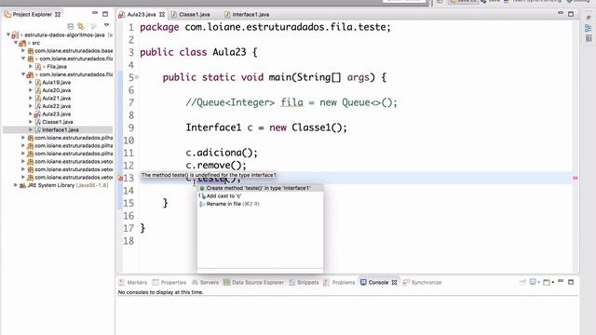
Task: Toggle fold marker on line 5
Action: pyautogui.click(x=137, y=77)
